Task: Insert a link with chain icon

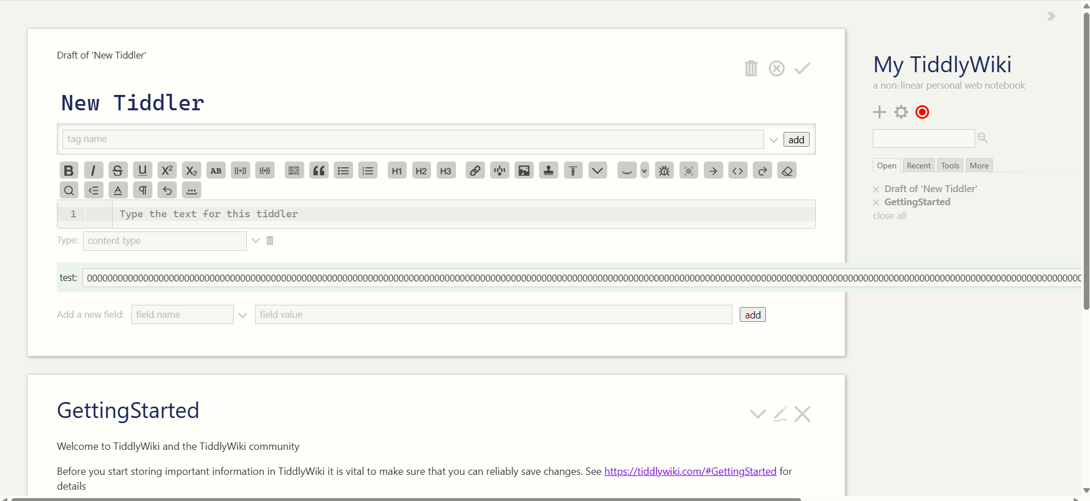Action: (475, 171)
